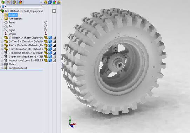This screenshot has width=190, height=133.
Task: Expand LocalCirPattern1 feature
Action: click(x=2, y=68)
